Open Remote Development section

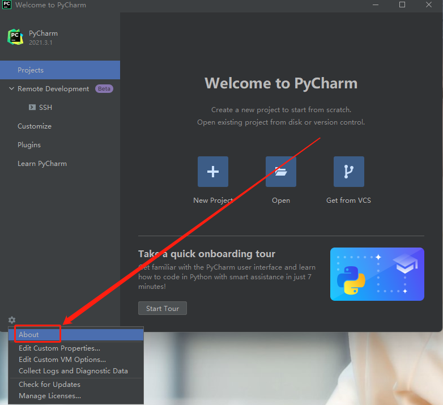pyautogui.click(x=53, y=89)
